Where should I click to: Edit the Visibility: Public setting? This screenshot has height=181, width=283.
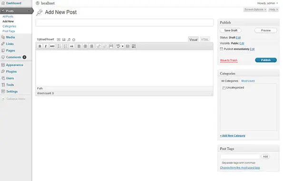242,43
